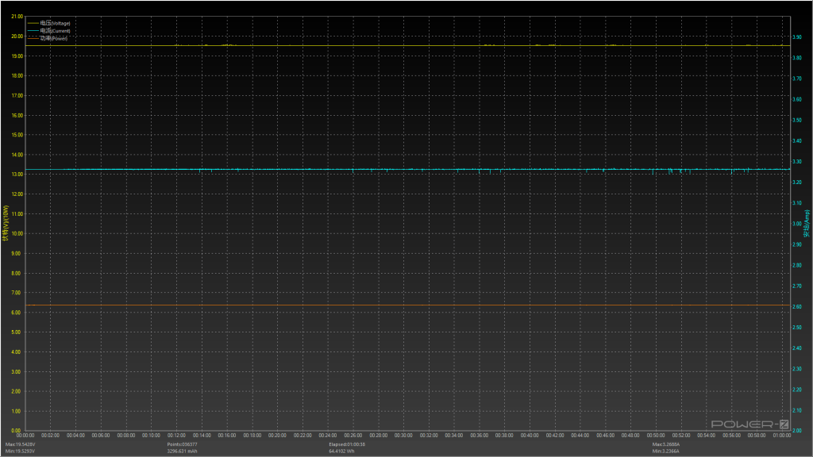Click the 13.00 left axis label
This screenshot has width=813, height=457.
point(17,175)
